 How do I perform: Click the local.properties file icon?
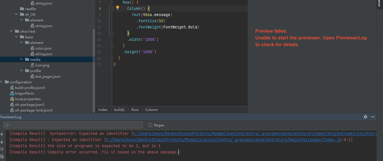coord(12,99)
